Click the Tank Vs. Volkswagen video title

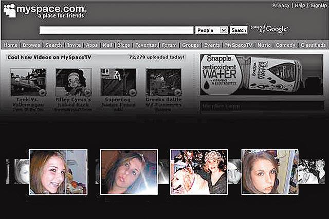(x=28, y=104)
